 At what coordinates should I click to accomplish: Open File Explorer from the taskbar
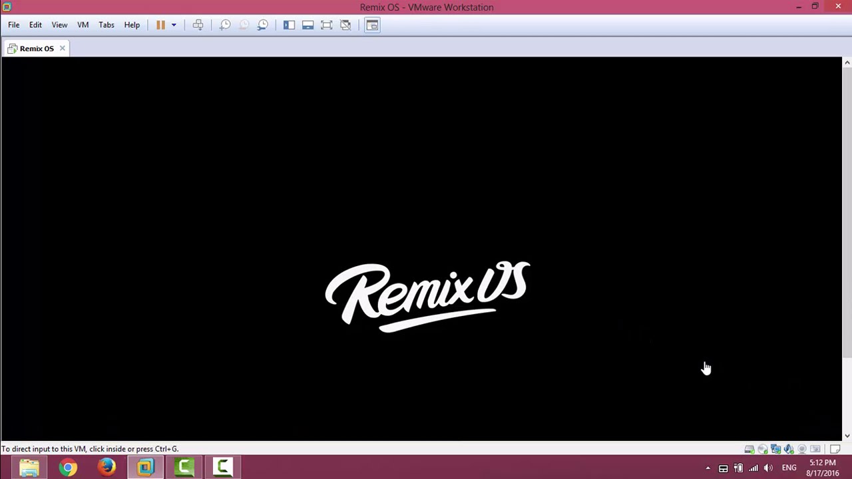click(x=29, y=468)
